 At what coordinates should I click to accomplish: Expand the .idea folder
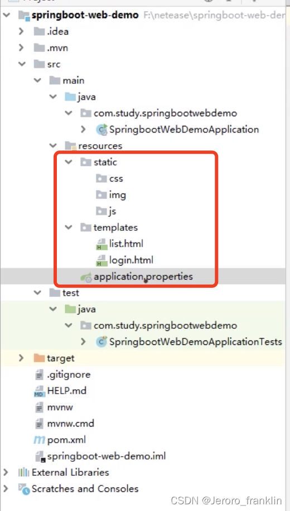coord(21,31)
